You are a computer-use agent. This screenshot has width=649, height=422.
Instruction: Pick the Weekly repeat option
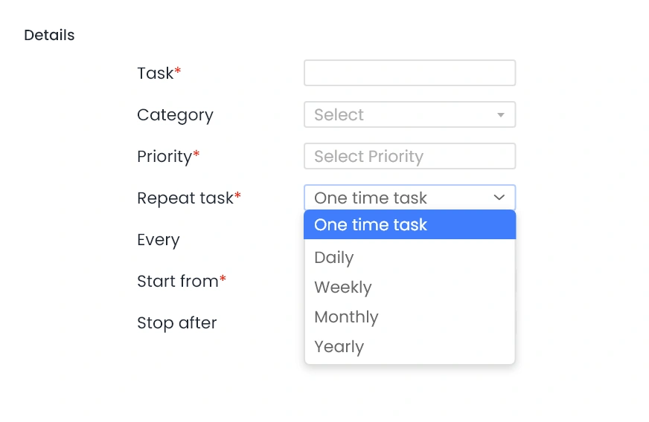[343, 288]
